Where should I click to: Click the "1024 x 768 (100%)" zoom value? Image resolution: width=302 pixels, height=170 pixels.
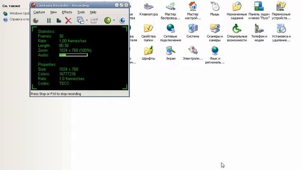point(75,51)
